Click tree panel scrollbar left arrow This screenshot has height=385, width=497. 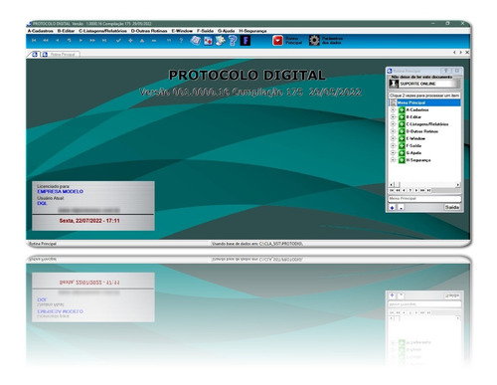[x=392, y=184]
